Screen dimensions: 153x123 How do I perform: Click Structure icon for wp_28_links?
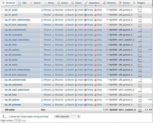point(53,45)
